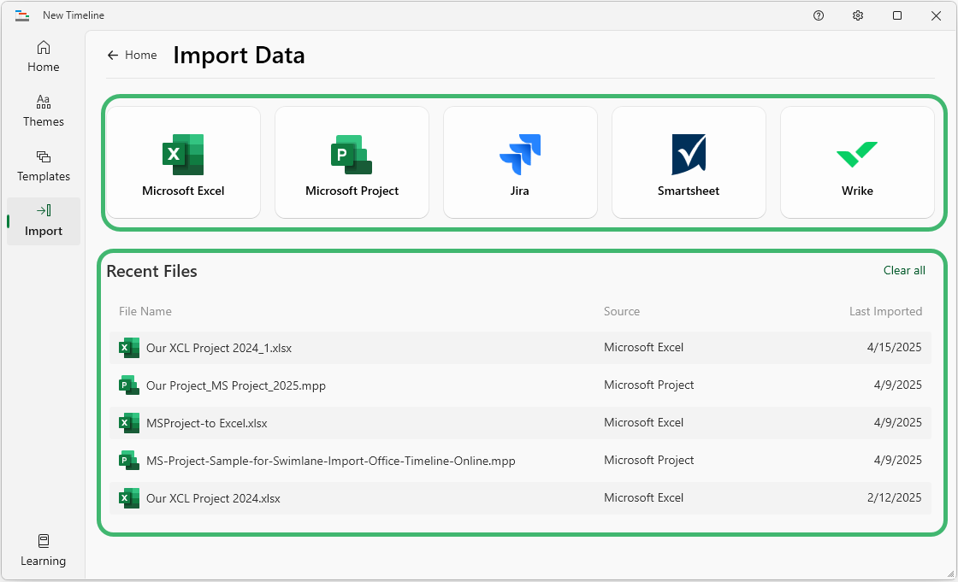Screen dimensions: 958x582
Task: Select the Import sidebar item
Action: pos(44,220)
